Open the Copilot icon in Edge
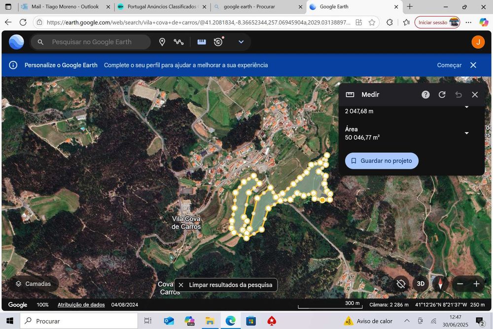The image size is (493, 329). [484, 22]
